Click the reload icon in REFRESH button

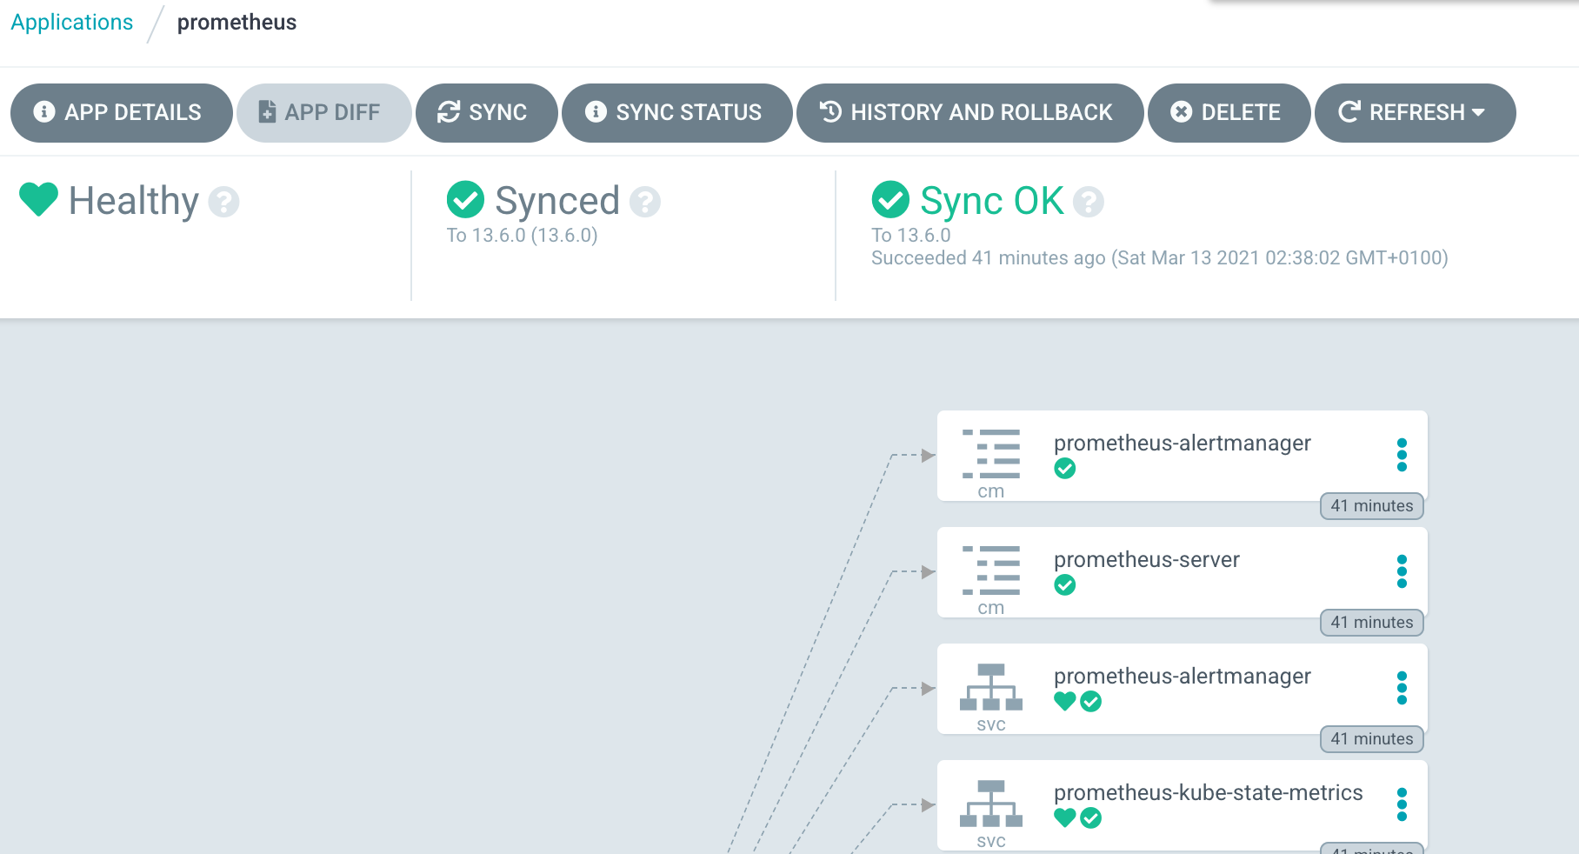[x=1349, y=111]
